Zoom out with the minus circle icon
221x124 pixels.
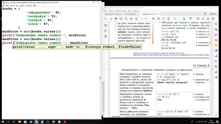pyautogui.click(x=163, y=19)
